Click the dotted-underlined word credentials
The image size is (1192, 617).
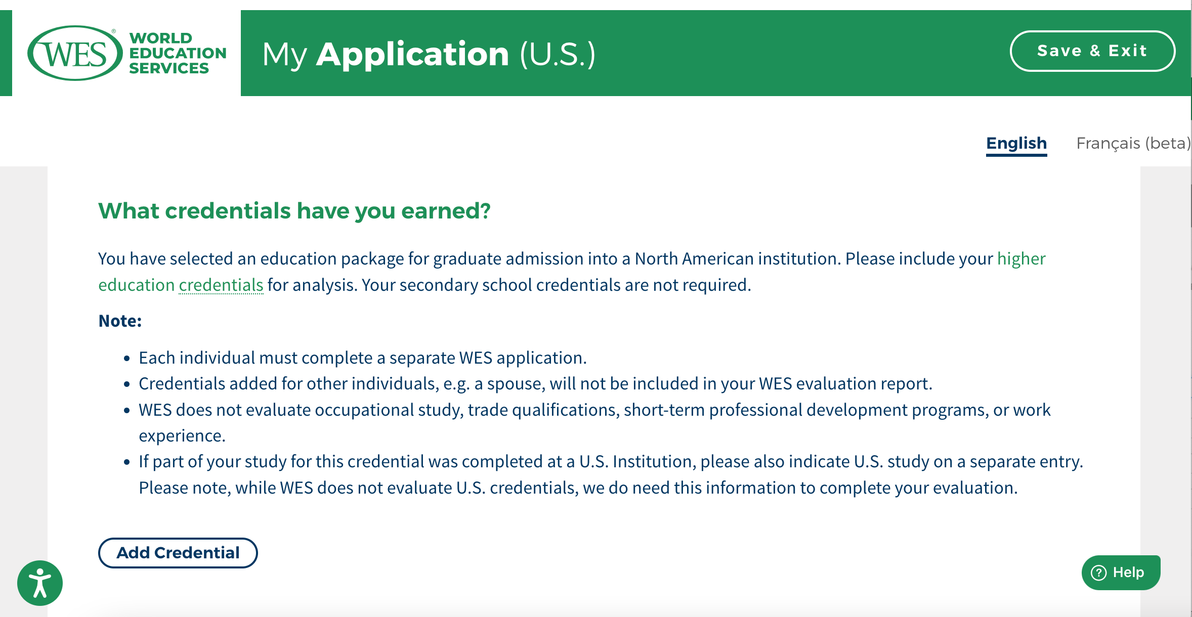click(221, 285)
